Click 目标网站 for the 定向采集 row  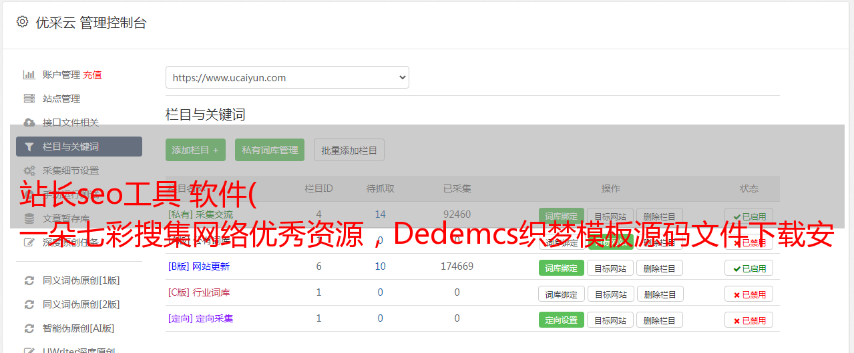click(x=610, y=320)
